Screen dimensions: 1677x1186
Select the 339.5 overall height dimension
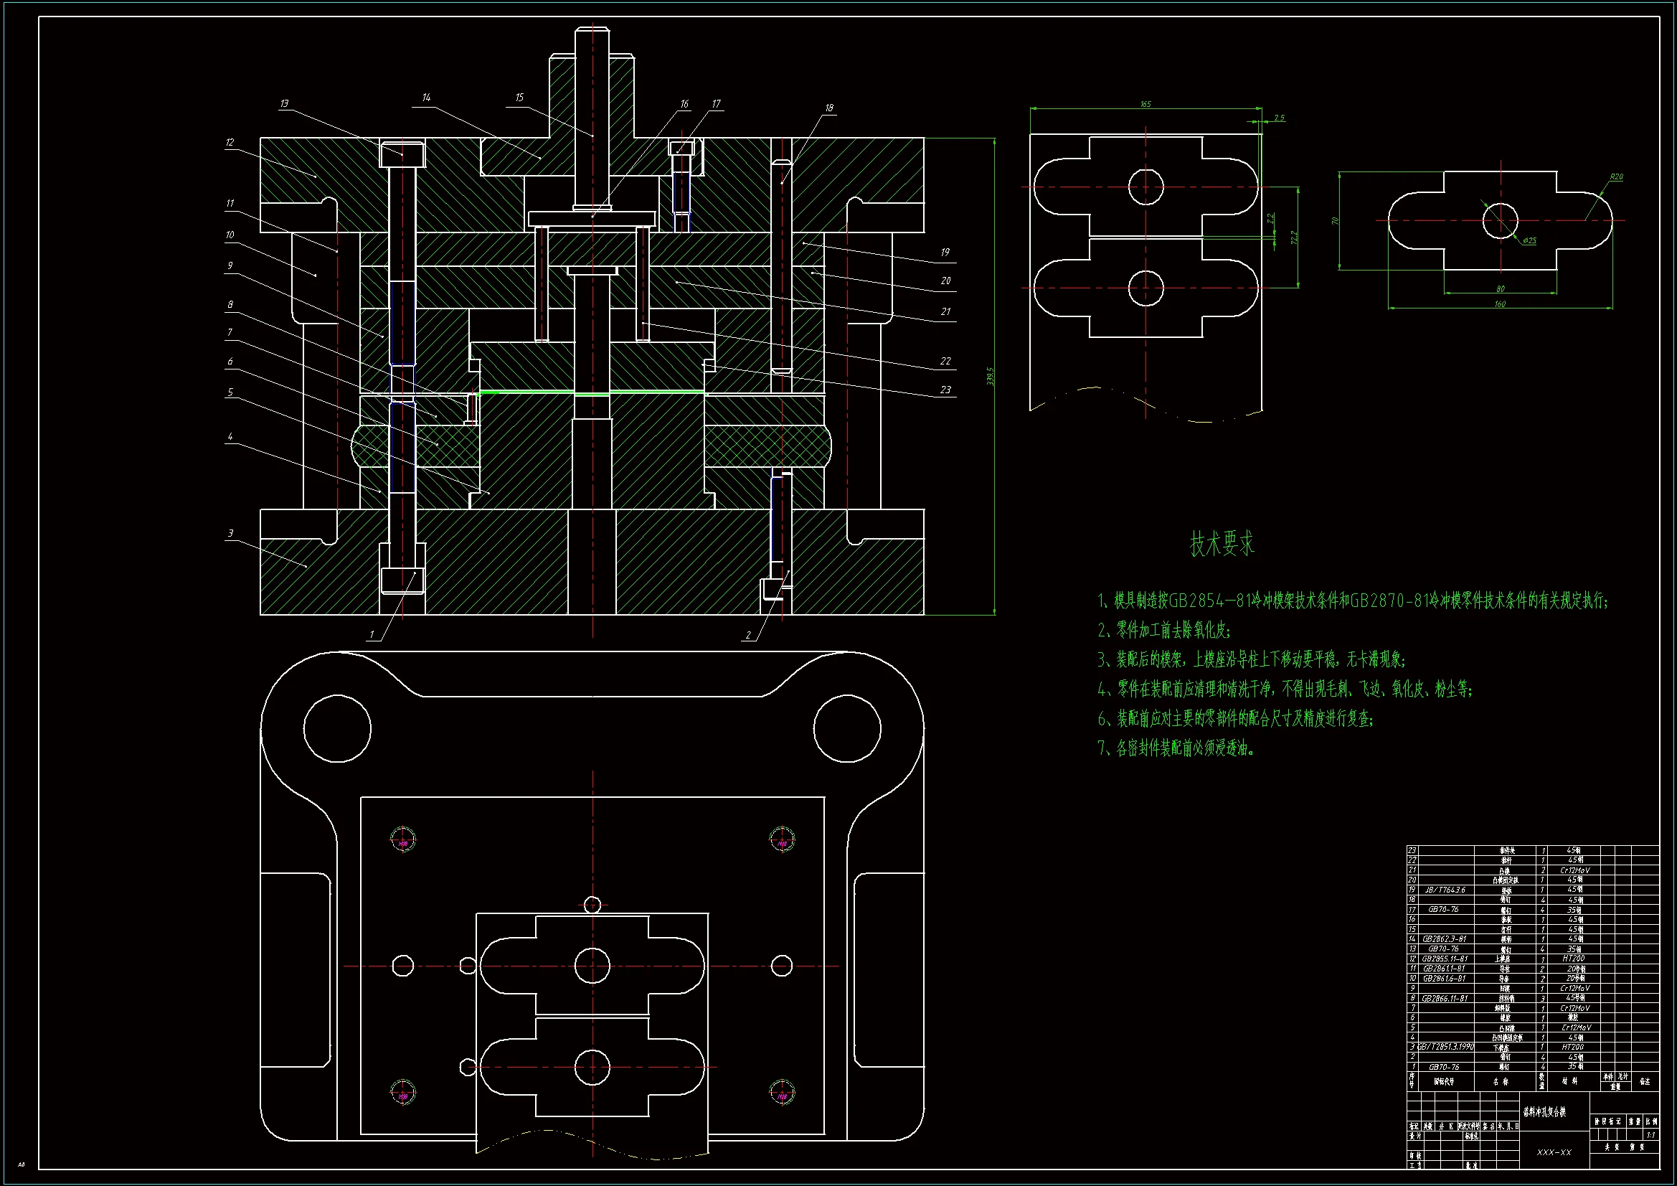(x=991, y=377)
